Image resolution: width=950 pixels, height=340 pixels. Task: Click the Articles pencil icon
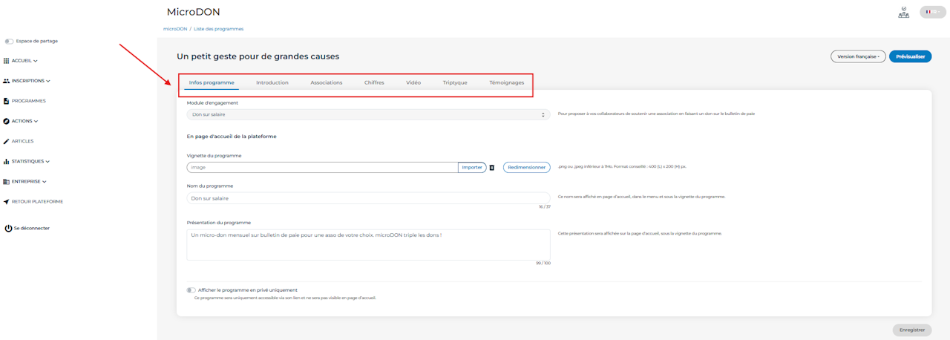click(7, 141)
